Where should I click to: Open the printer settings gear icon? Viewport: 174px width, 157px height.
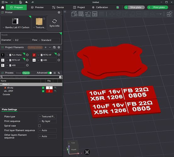pyautogui.click(x=59, y=12)
